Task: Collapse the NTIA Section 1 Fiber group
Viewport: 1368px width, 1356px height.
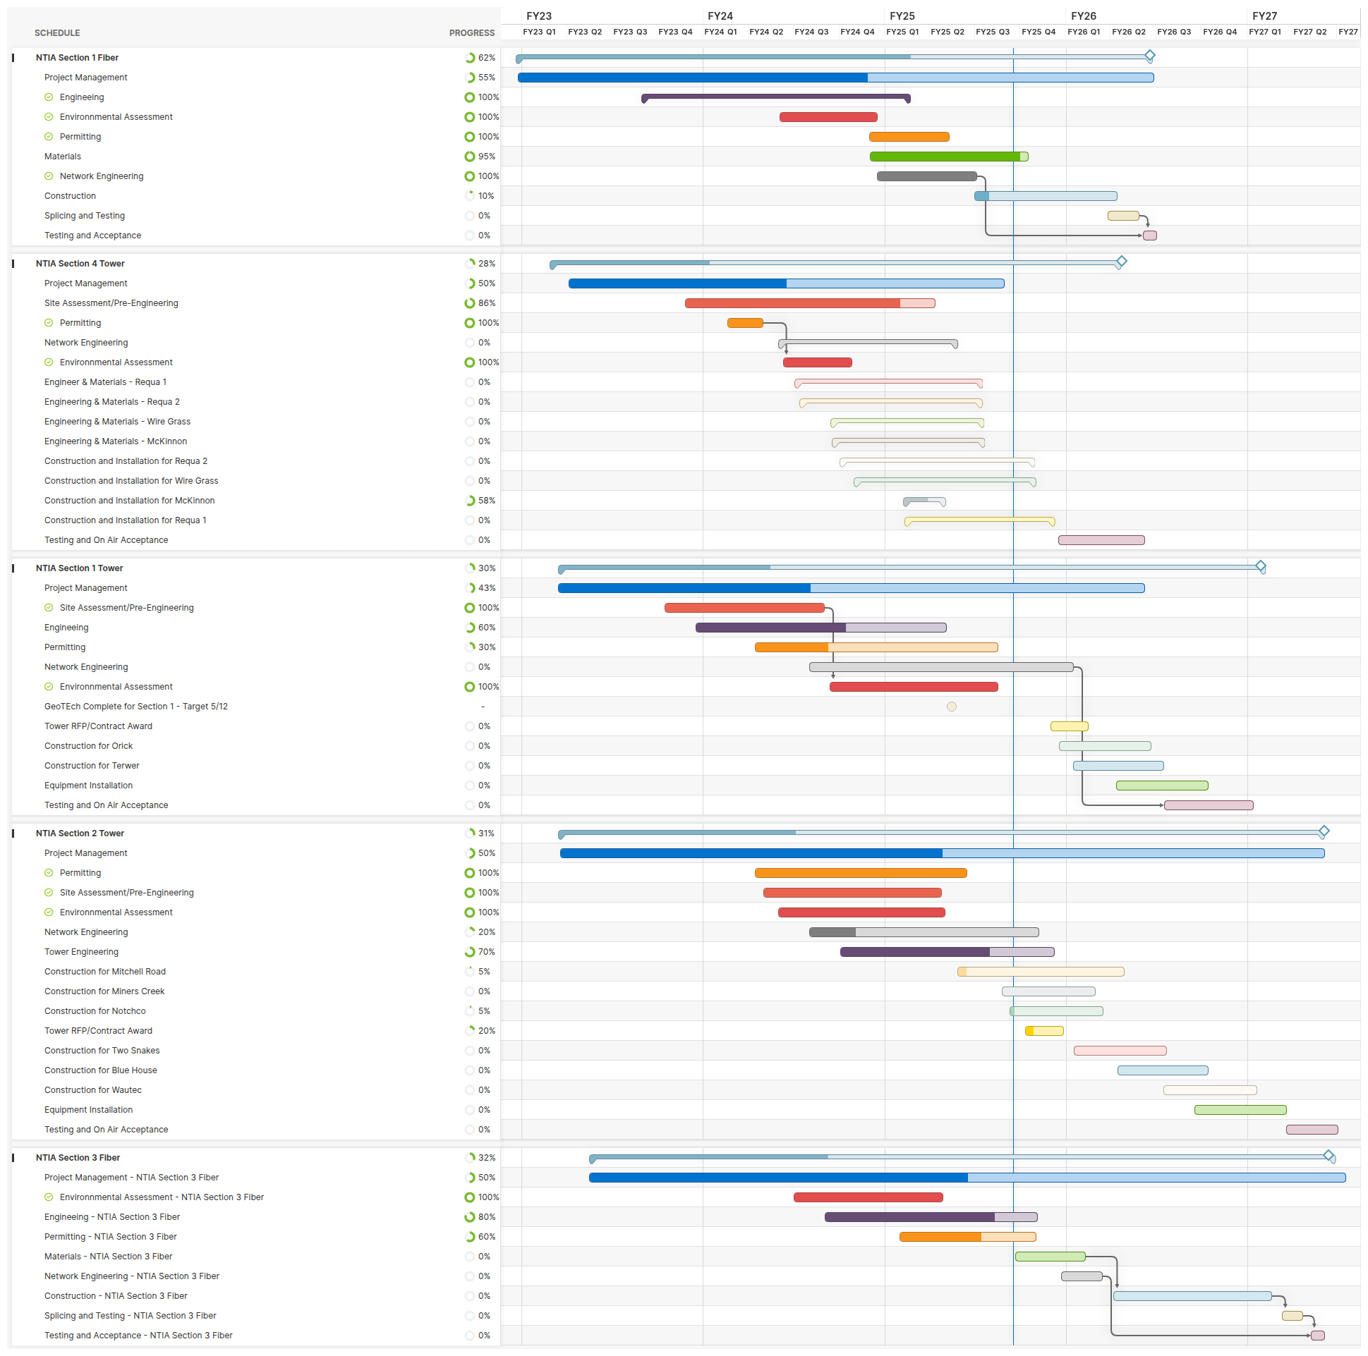Action: click(x=13, y=58)
